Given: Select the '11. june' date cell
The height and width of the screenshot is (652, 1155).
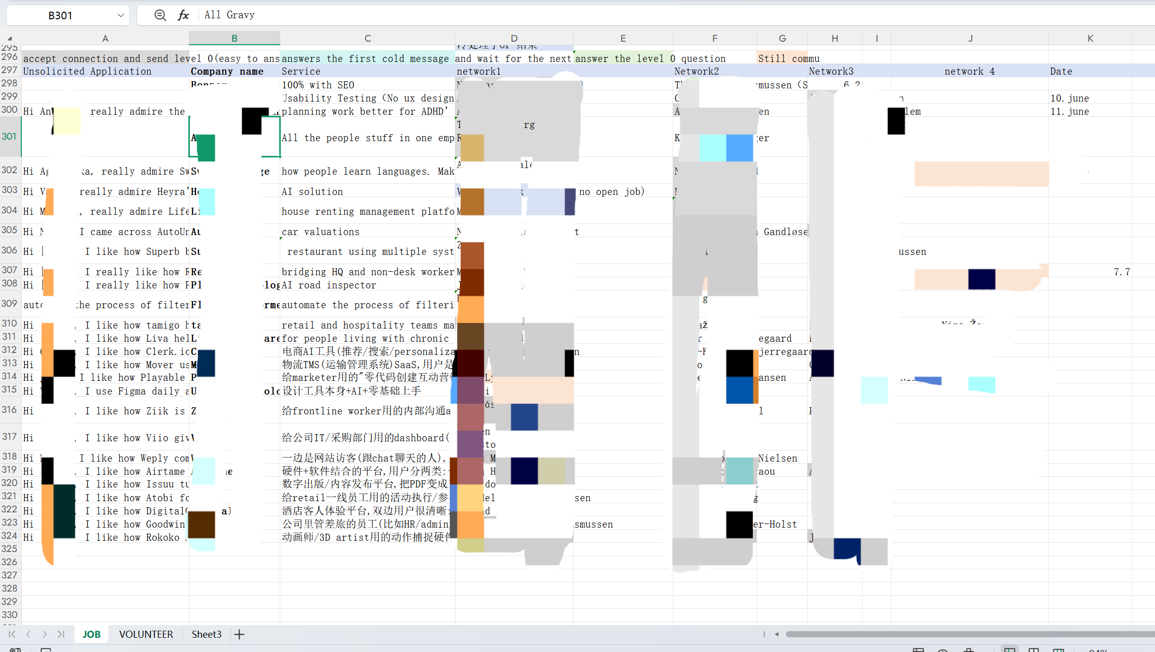Looking at the screenshot, I should pyautogui.click(x=1091, y=111).
